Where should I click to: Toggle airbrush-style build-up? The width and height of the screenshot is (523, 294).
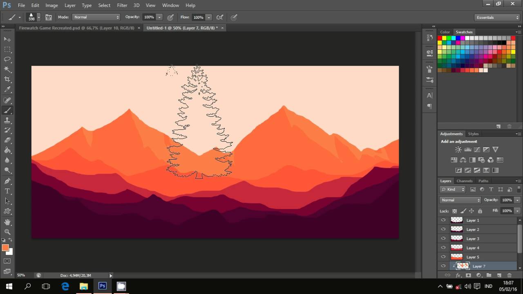pos(220,17)
